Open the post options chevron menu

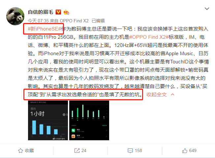tap(207, 9)
